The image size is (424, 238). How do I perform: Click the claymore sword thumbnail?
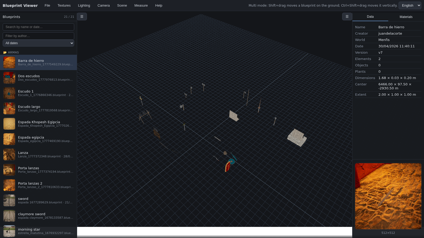tap(9, 216)
